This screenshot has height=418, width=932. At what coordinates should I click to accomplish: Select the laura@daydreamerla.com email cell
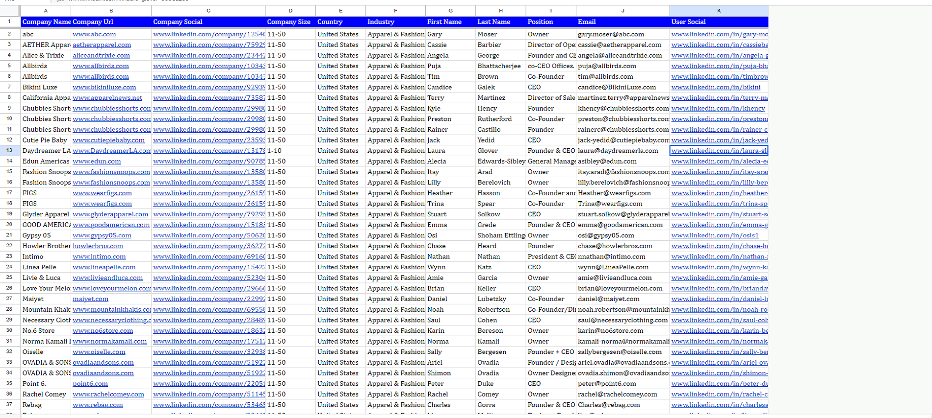[622, 151]
